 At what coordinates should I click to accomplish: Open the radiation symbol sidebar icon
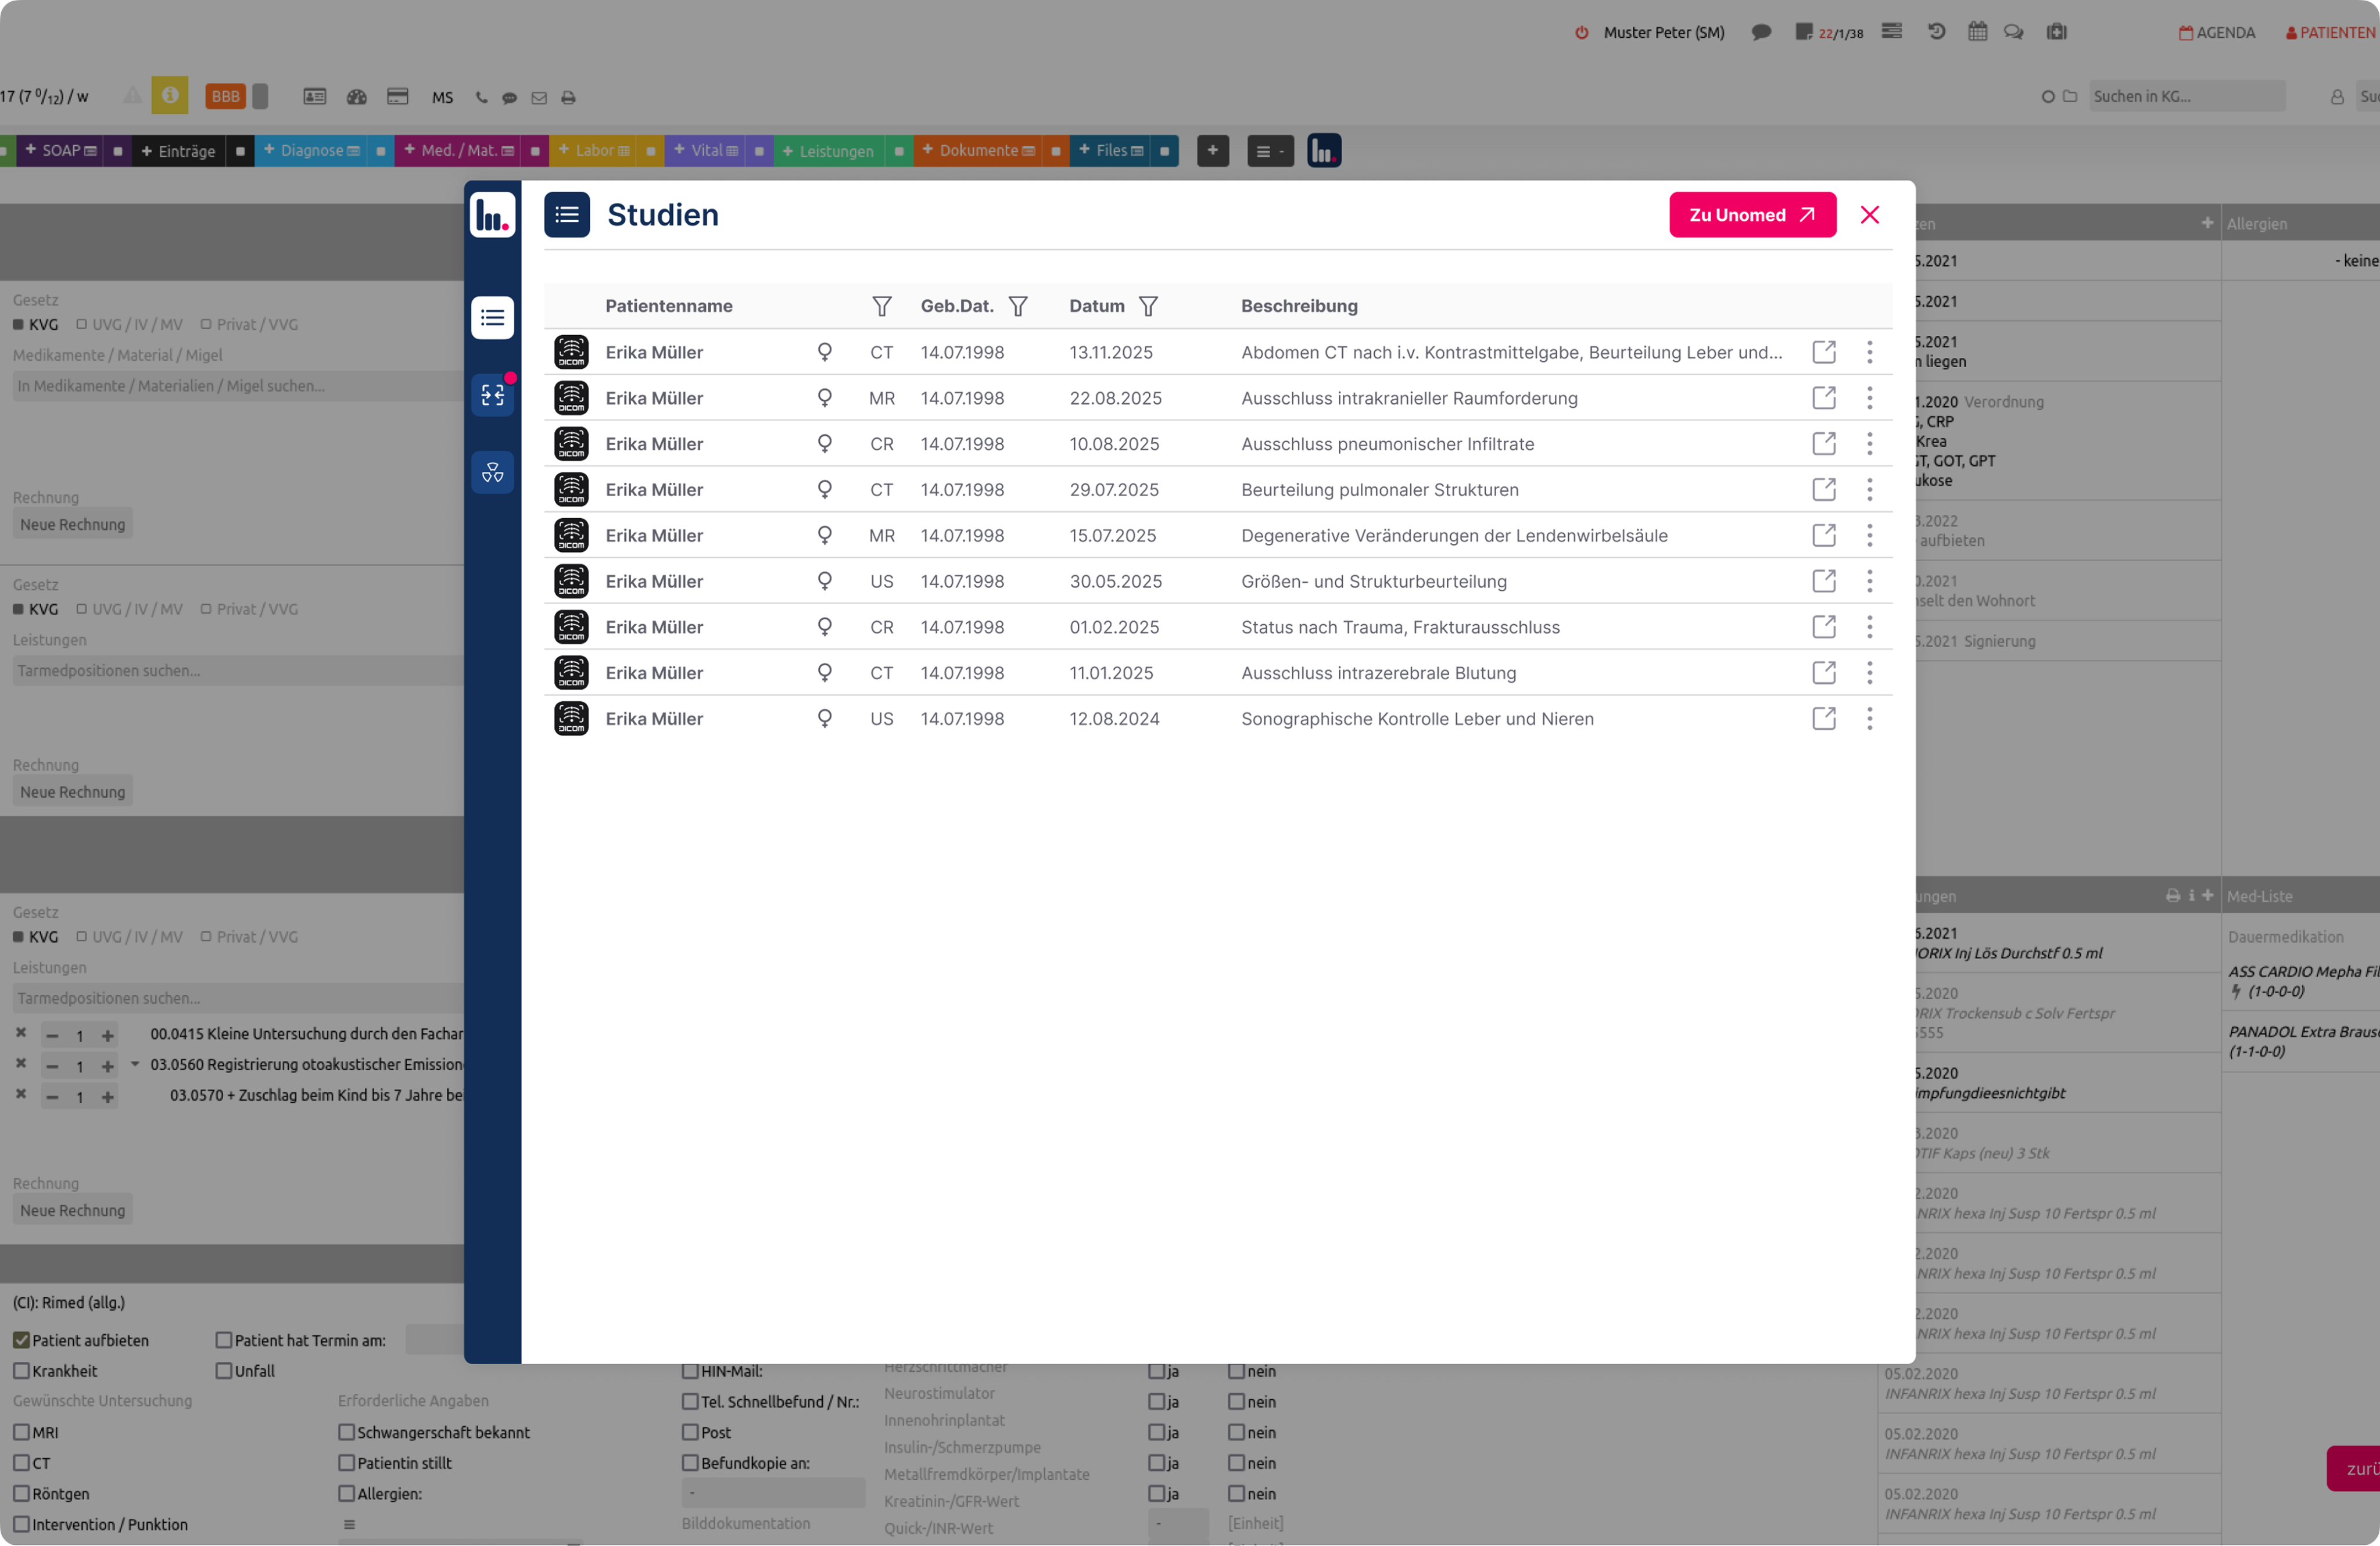492,473
